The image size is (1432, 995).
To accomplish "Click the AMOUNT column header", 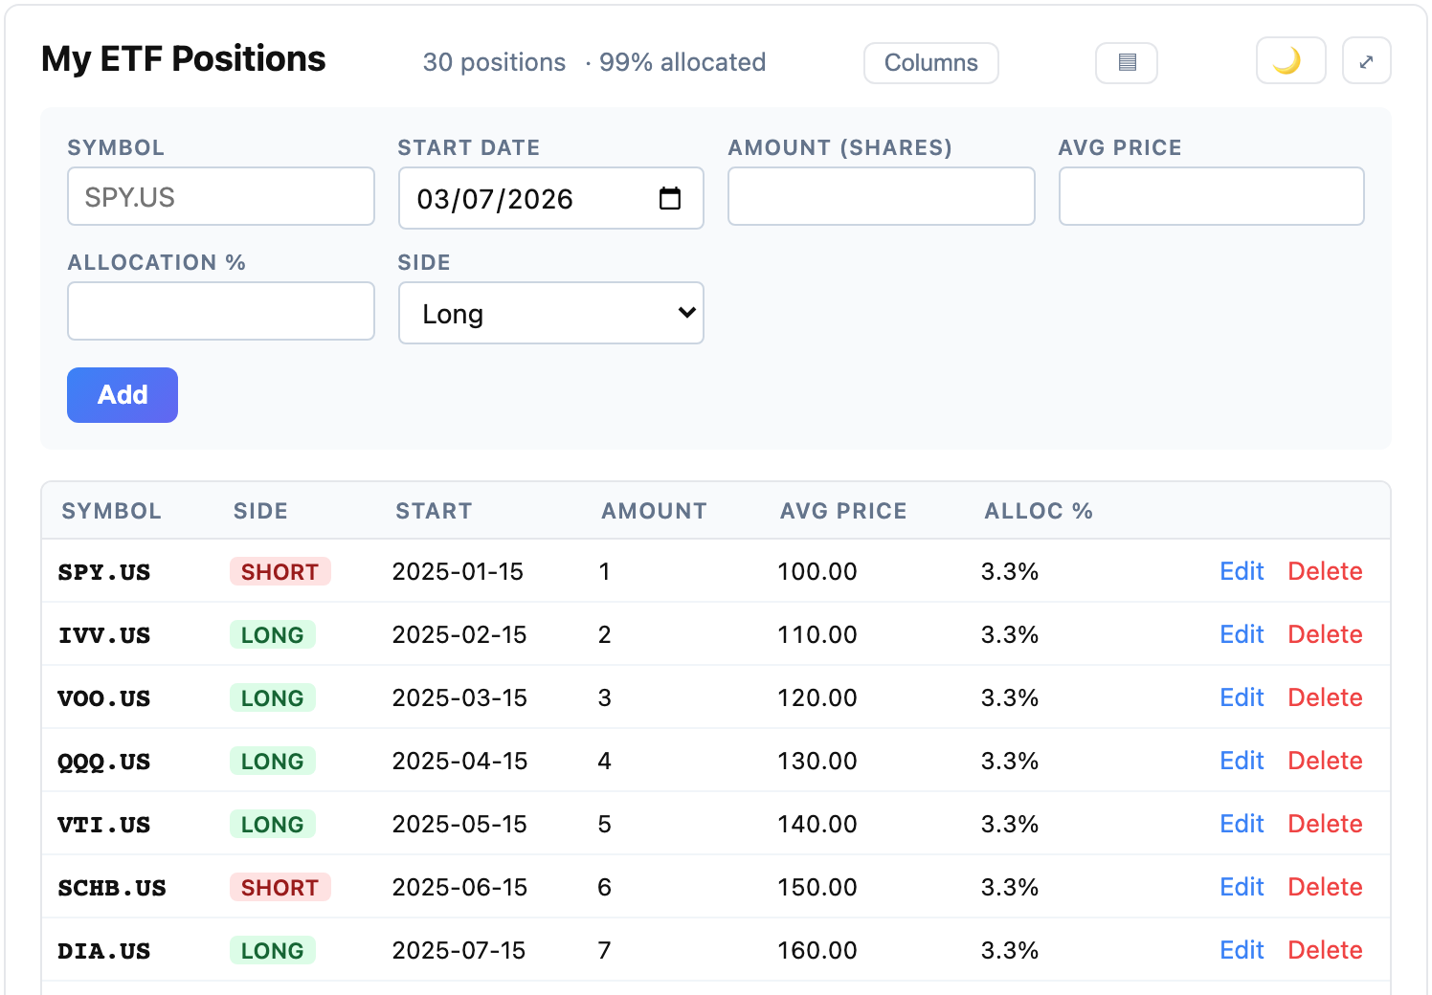I will coord(654,511).
